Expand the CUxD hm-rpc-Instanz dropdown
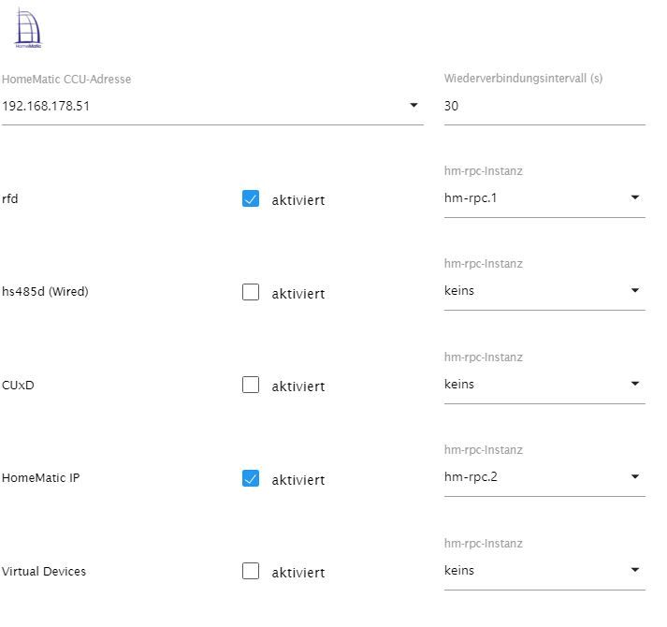The image size is (667, 627). click(634, 384)
